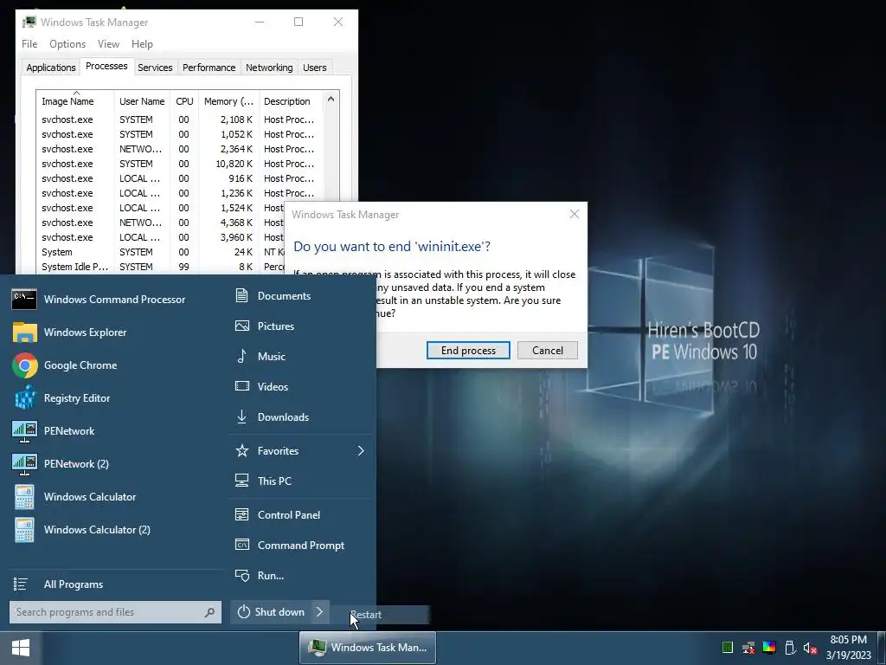Open Music folder from Start menu
886x665 pixels.
click(x=301, y=356)
